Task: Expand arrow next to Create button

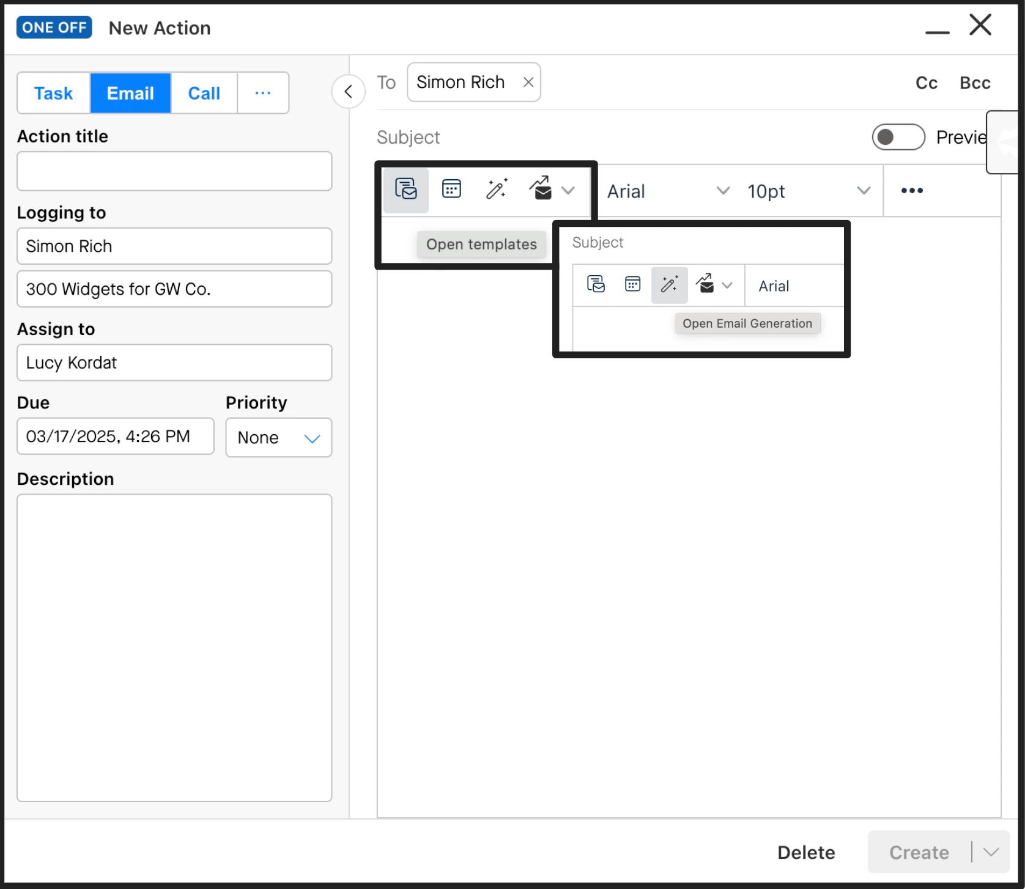Action: point(991,852)
